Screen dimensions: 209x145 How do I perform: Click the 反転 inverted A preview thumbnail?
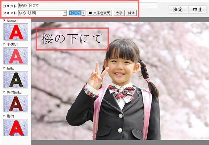16,80
